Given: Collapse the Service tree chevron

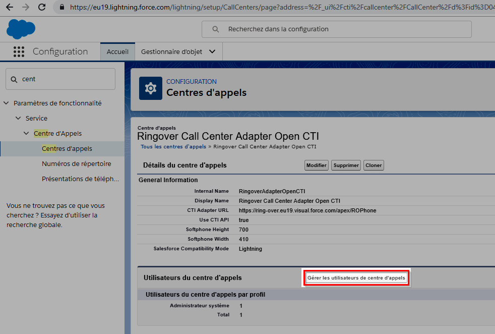Looking at the screenshot, I should point(18,118).
